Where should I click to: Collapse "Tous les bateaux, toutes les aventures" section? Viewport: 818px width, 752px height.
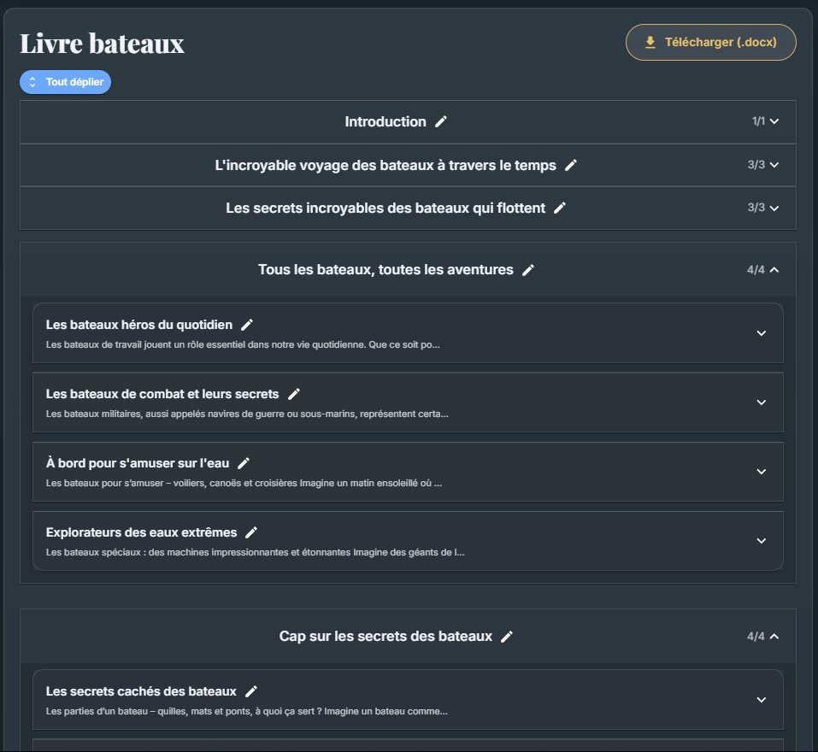tap(774, 270)
